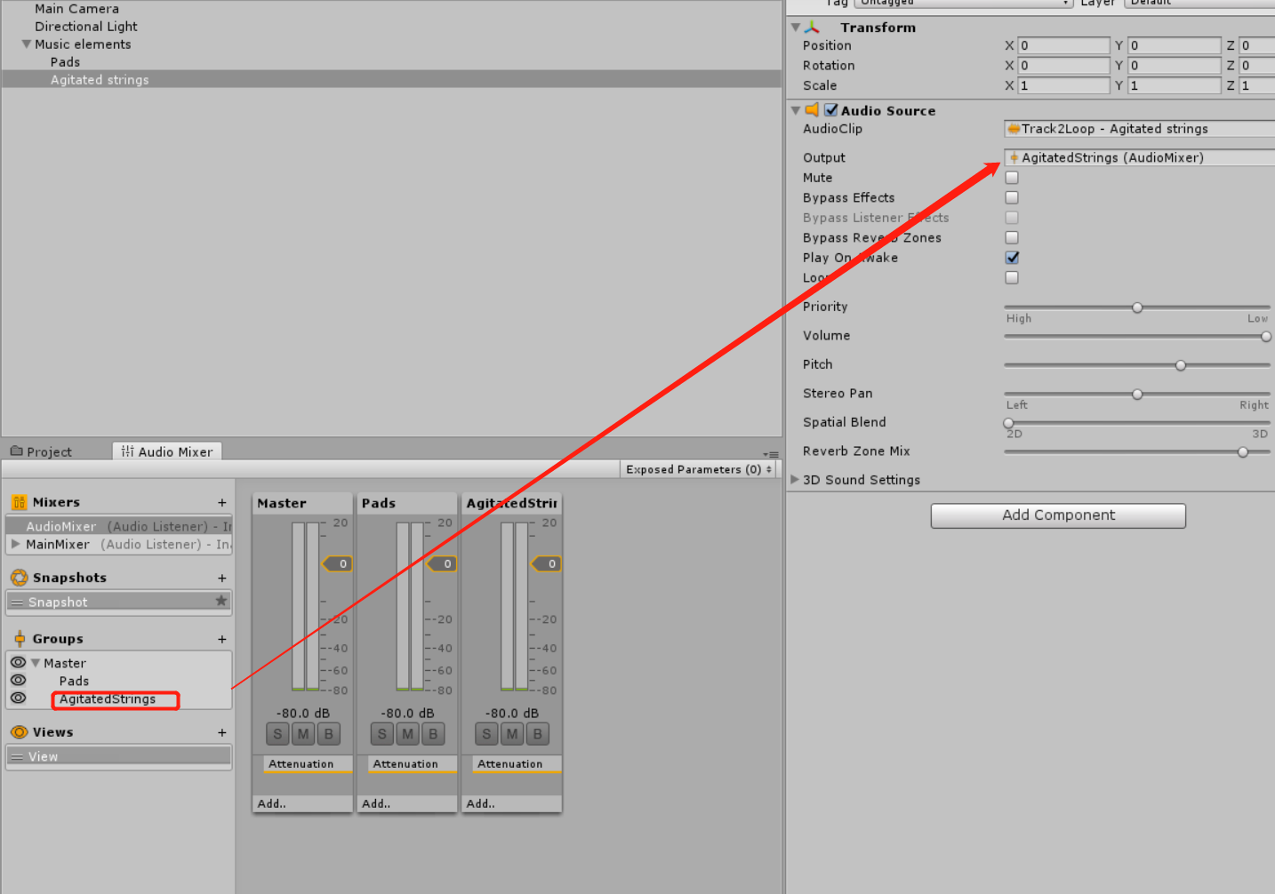Click the Groups section icon
The image size is (1275, 894).
(x=20, y=639)
